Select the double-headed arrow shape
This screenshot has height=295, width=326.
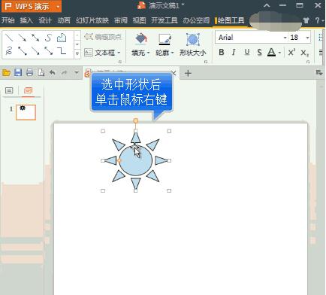(35, 38)
